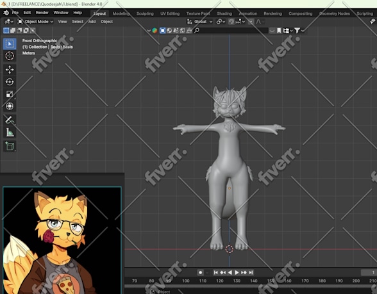Select the Select Box tool
The width and height of the screenshot is (377, 294).
pyautogui.click(x=10, y=44)
